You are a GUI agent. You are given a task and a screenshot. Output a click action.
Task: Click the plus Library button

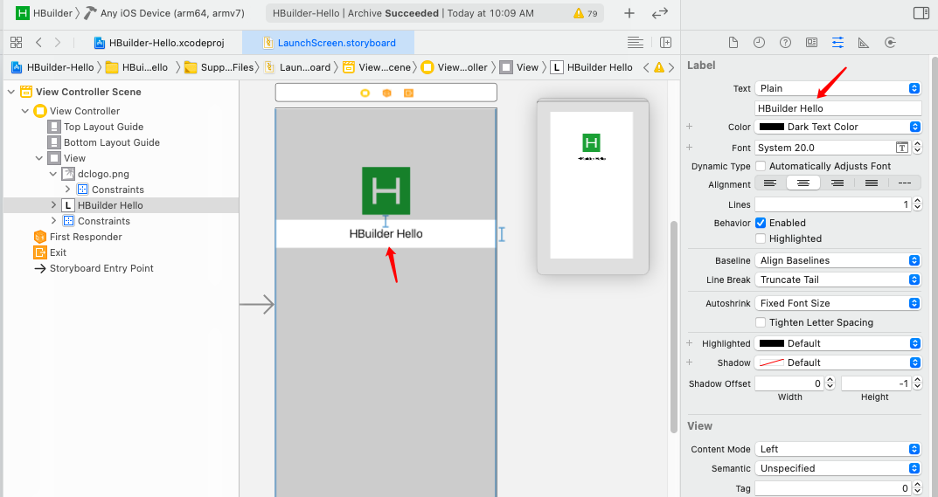[629, 13]
